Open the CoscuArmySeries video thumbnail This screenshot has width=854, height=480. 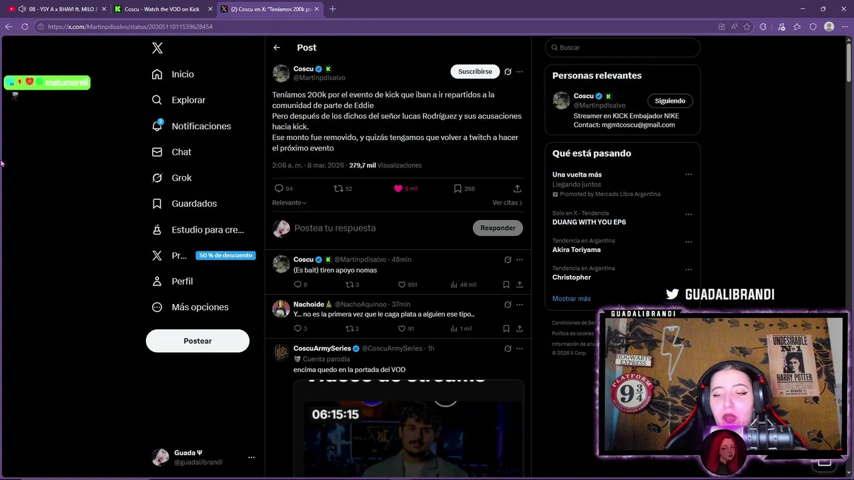pos(408,429)
